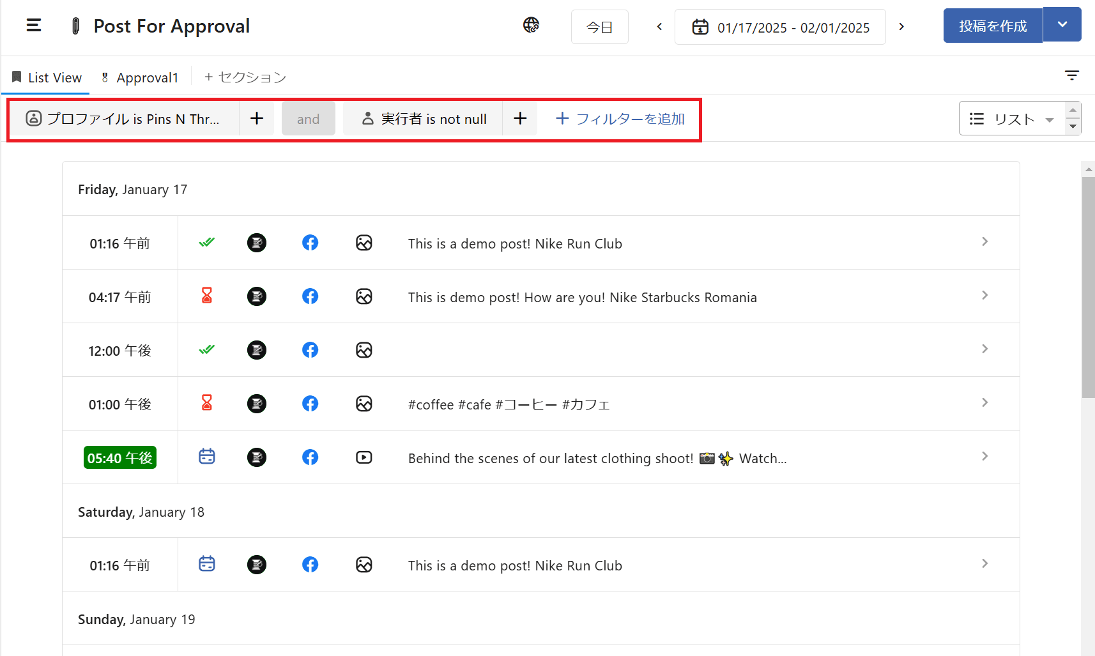Click Facebook icon on January 18 post
This screenshot has height=656, width=1095.
pyautogui.click(x=310, y=565)
